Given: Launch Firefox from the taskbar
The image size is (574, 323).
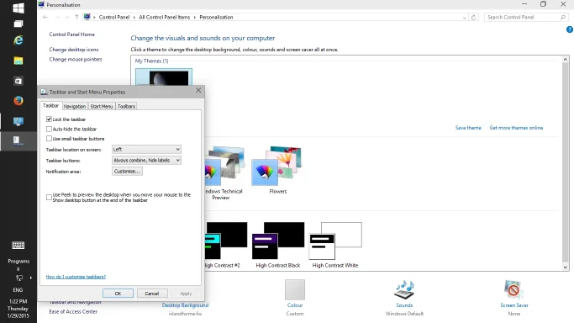Looking at the screenshot, I should pyautogui.click(x=18, y=101).
